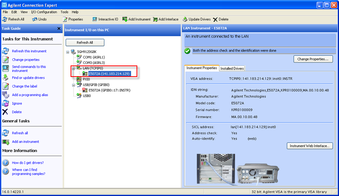Select E5072A (141.183.214.129) in the tree
This screenshot has height=196, width=339.
pos(109,74)
